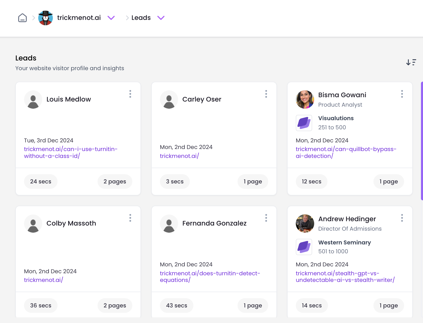The image size is (423, 323).
Task: Open the does-turnitin-detect-equations link
Action: [210, 277]
